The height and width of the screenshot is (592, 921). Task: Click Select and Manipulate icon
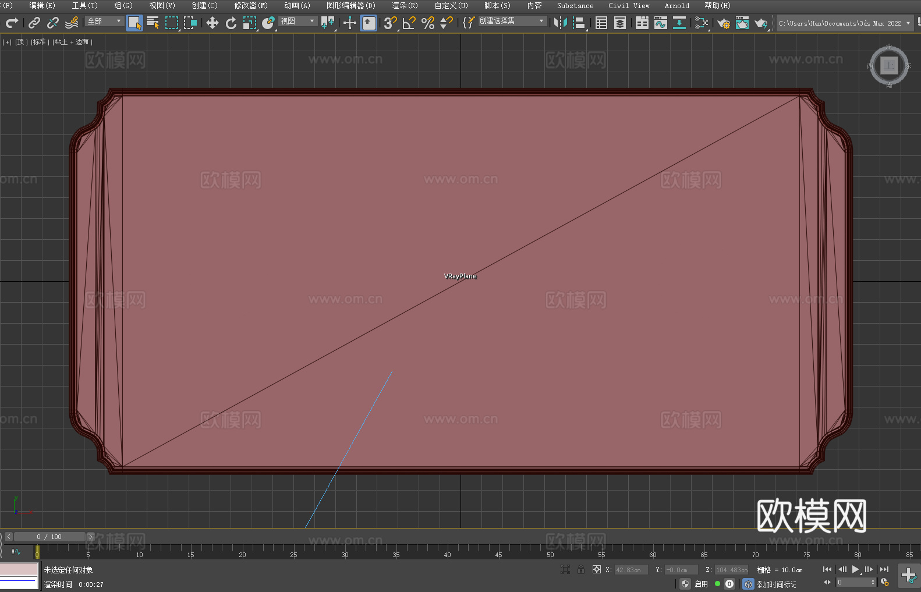pyautogui.click(x=350, y=23)
